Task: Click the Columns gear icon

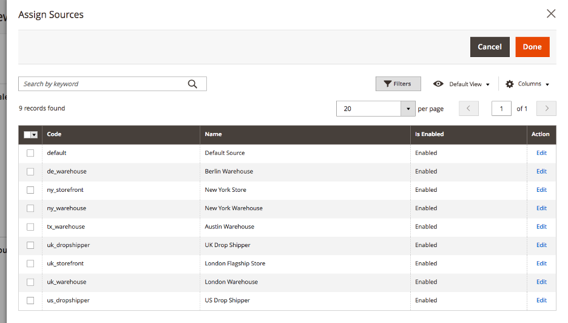Action: point(510,84)
